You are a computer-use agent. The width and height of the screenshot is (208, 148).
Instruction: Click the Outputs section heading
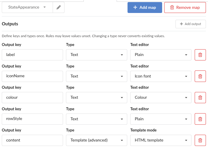coord(10,24)
